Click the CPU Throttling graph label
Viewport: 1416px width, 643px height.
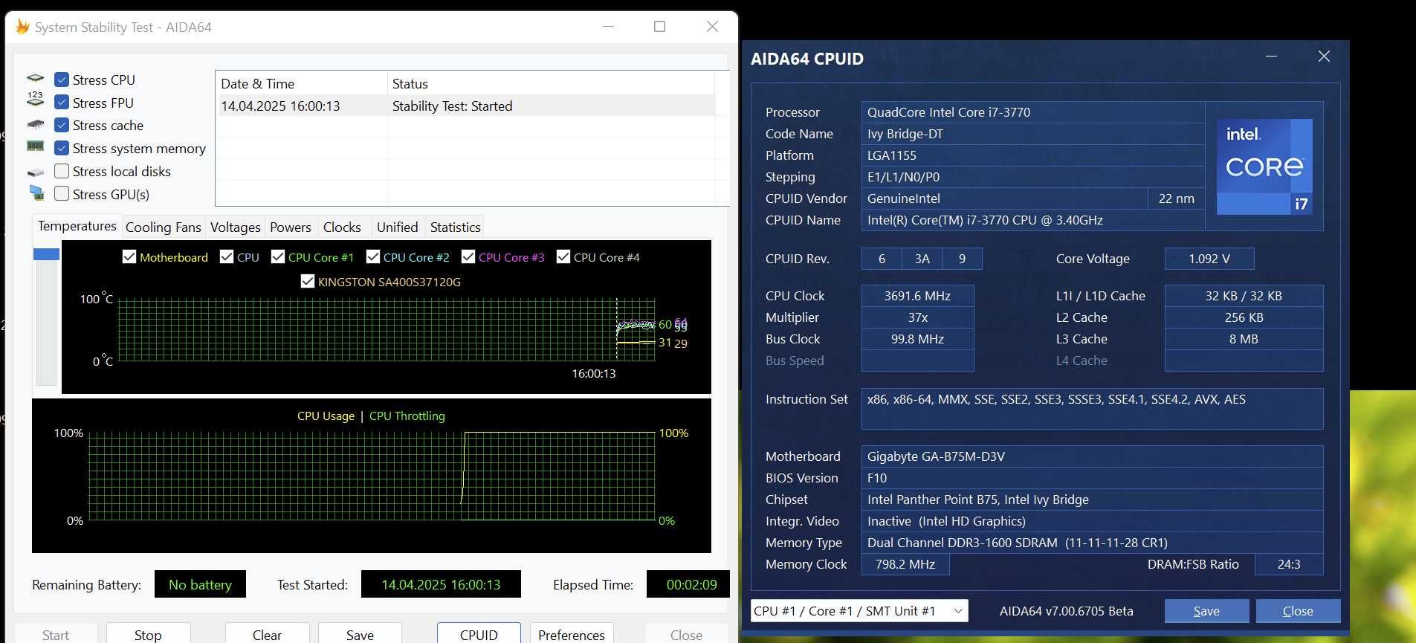click(407, 416)
